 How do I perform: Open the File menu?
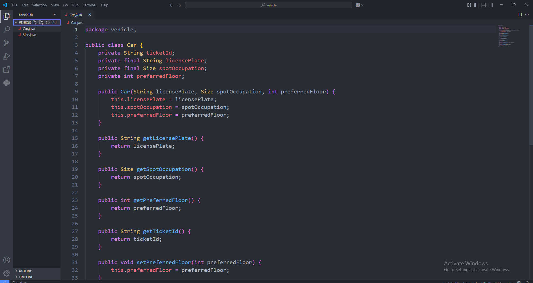pos(15,5)
